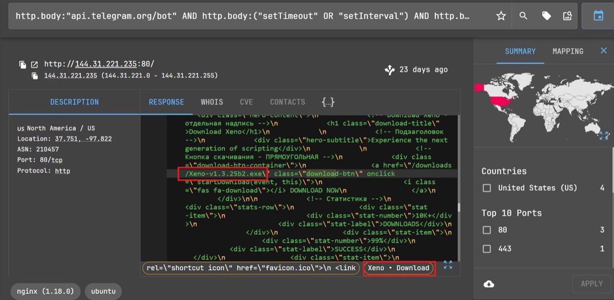Image resolution: width=614 pixels, height=300 pixels.
Task: Click the Countries heading
Action: click(504, 171)
